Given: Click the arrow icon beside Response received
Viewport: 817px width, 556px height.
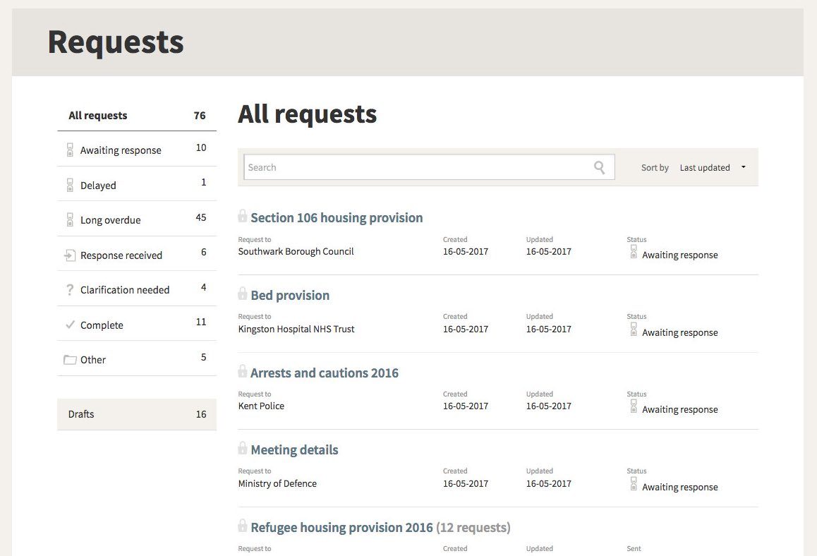Looking at the screenshot, I should (x=69, y=254).
